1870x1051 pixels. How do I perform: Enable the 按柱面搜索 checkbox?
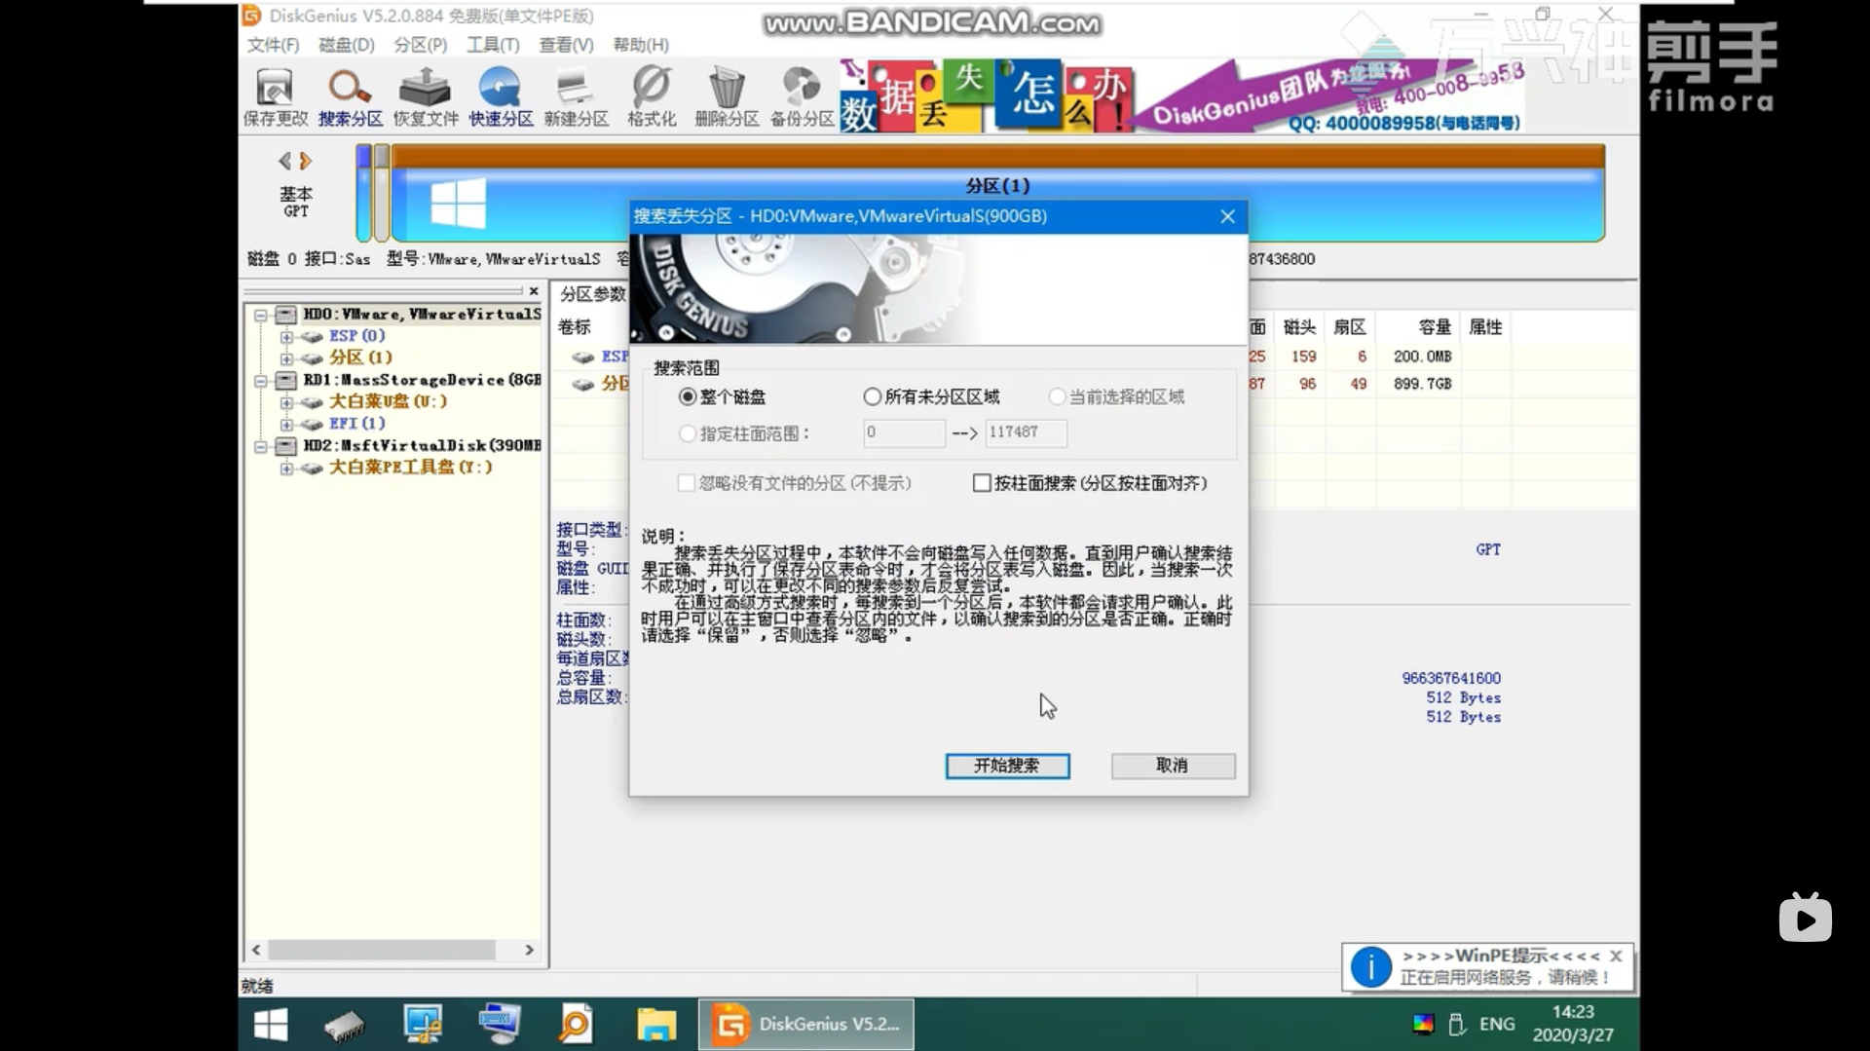[982, 483]
